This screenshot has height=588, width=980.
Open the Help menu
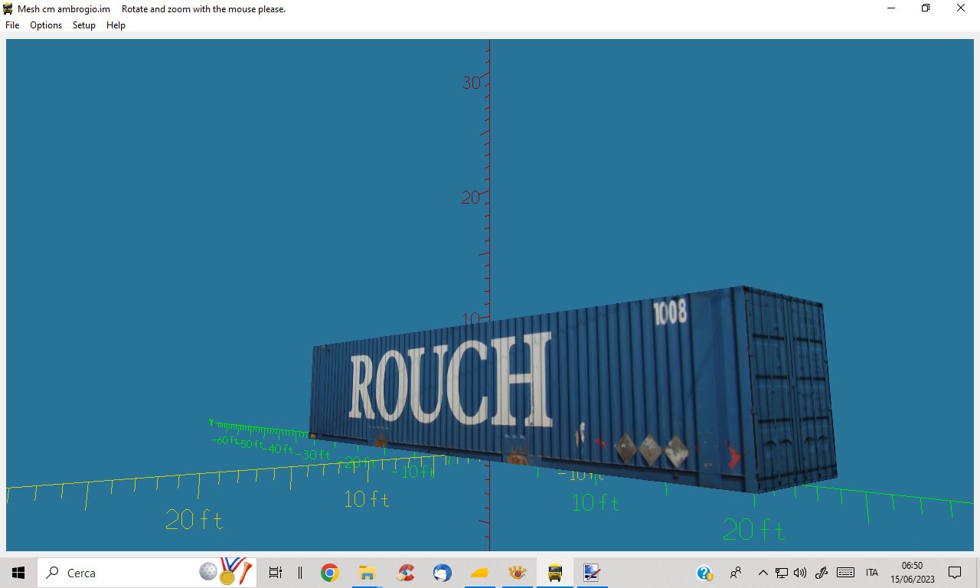point(116,25)
